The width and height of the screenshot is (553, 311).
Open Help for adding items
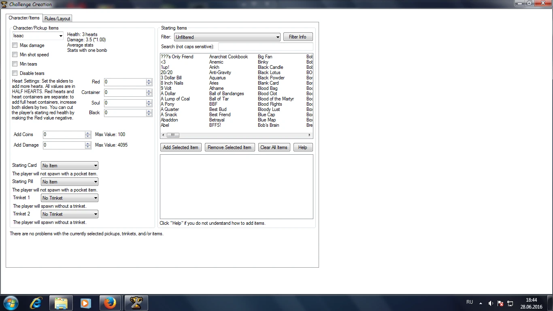pyautogui.click(x=303, y=147)
